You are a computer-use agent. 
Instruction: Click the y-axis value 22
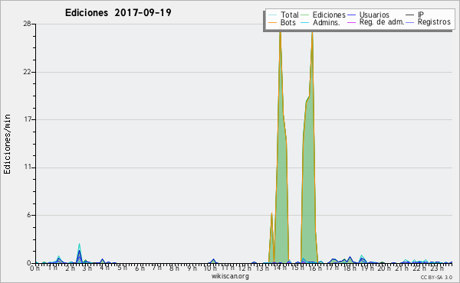pos(28,72)
